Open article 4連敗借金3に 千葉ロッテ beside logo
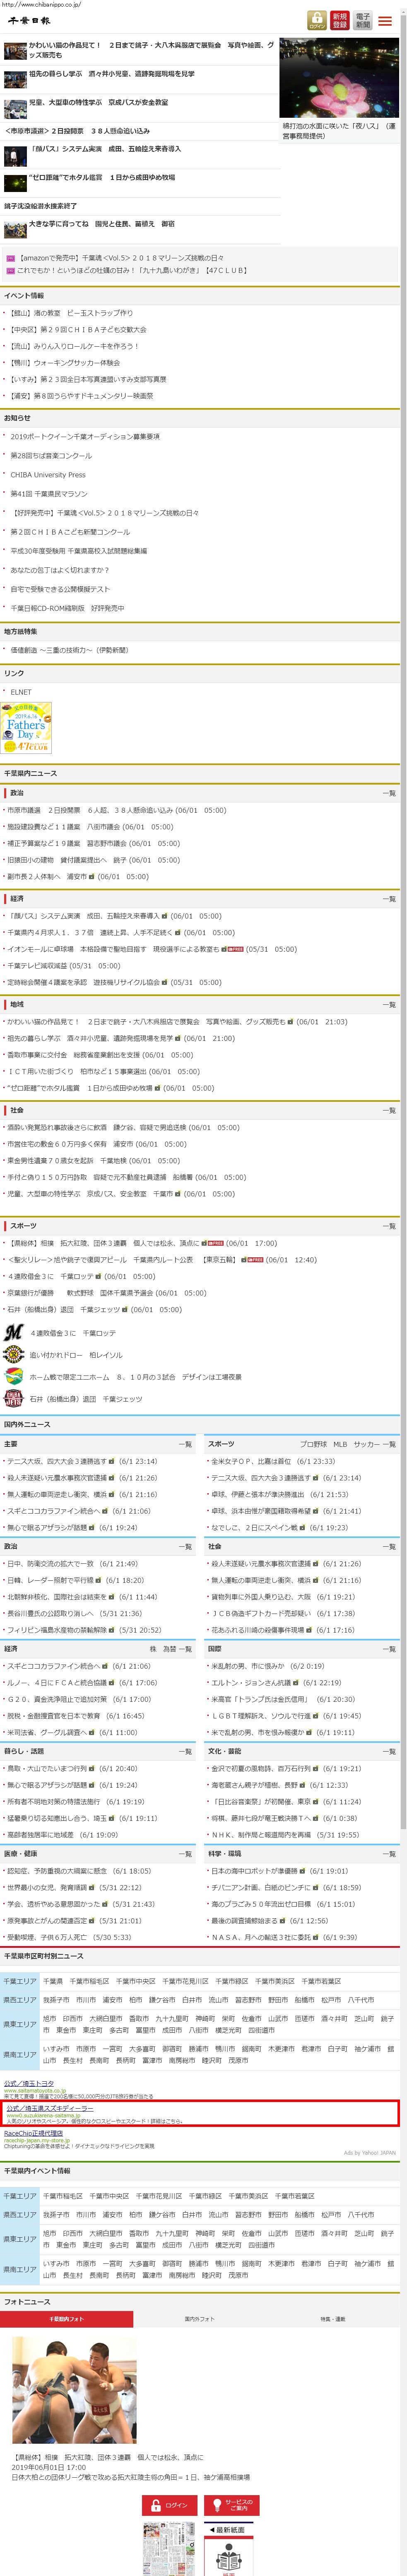The height and width of the screenshot is (2576, 407). click(73, 1333)
